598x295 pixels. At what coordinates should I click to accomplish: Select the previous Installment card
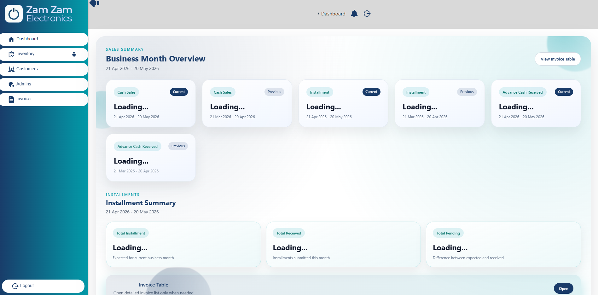coord(440,103)
